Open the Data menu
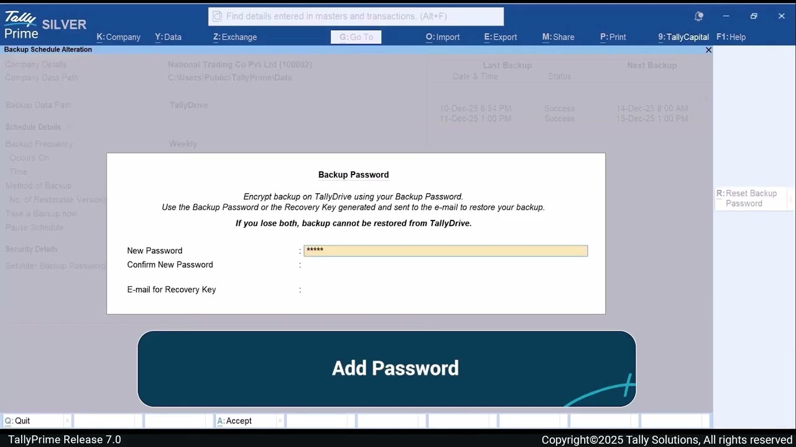This screenshot has height=447, width=796. click(x=168, y=37)
